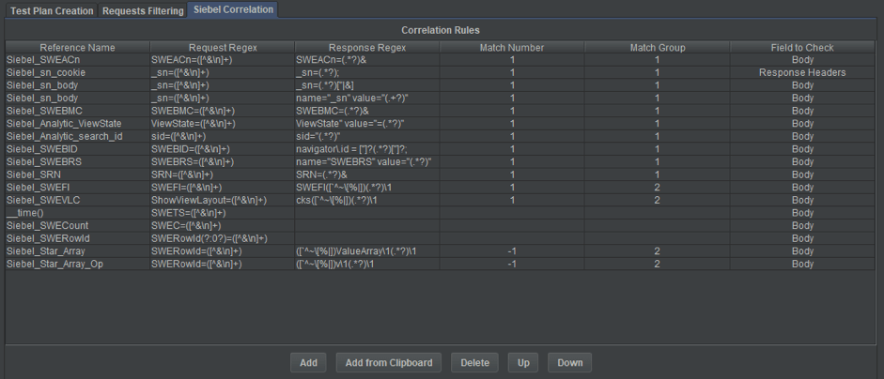Click the SRN=([^&\n]+) request regex cell
884x379 pixels.
[222, 174]
